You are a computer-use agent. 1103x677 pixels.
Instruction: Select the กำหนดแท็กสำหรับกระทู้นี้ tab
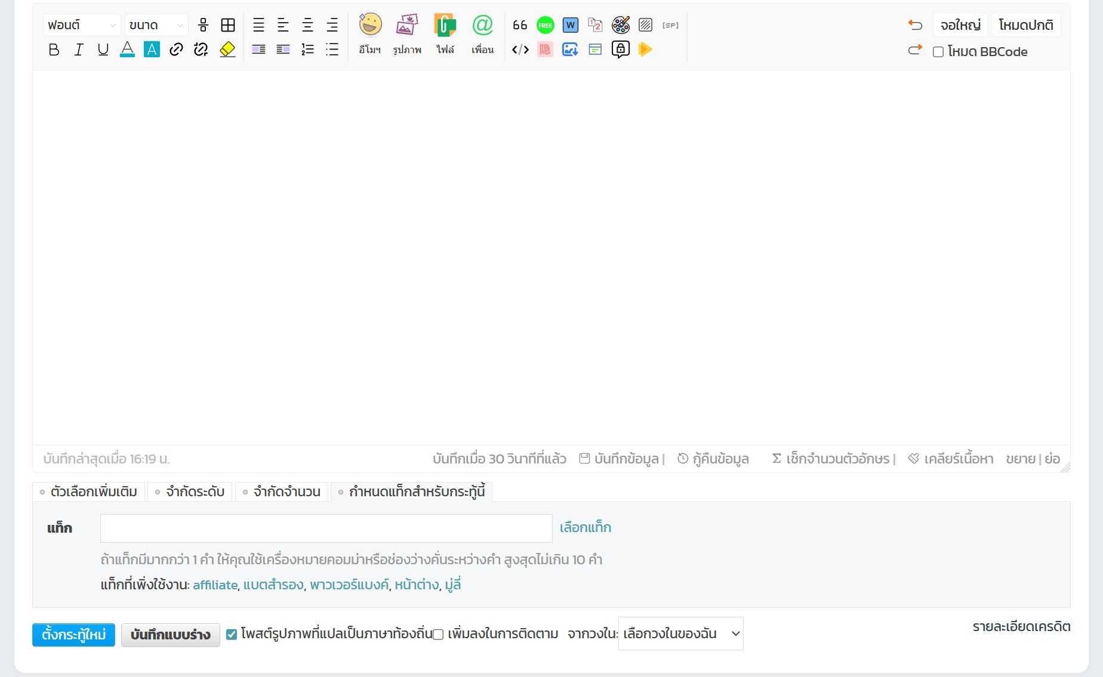(x=412, y=491)
